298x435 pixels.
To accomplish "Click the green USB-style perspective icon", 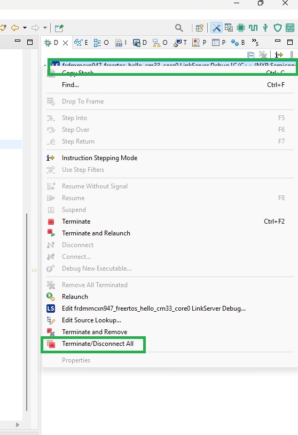I will click(265, 28).
